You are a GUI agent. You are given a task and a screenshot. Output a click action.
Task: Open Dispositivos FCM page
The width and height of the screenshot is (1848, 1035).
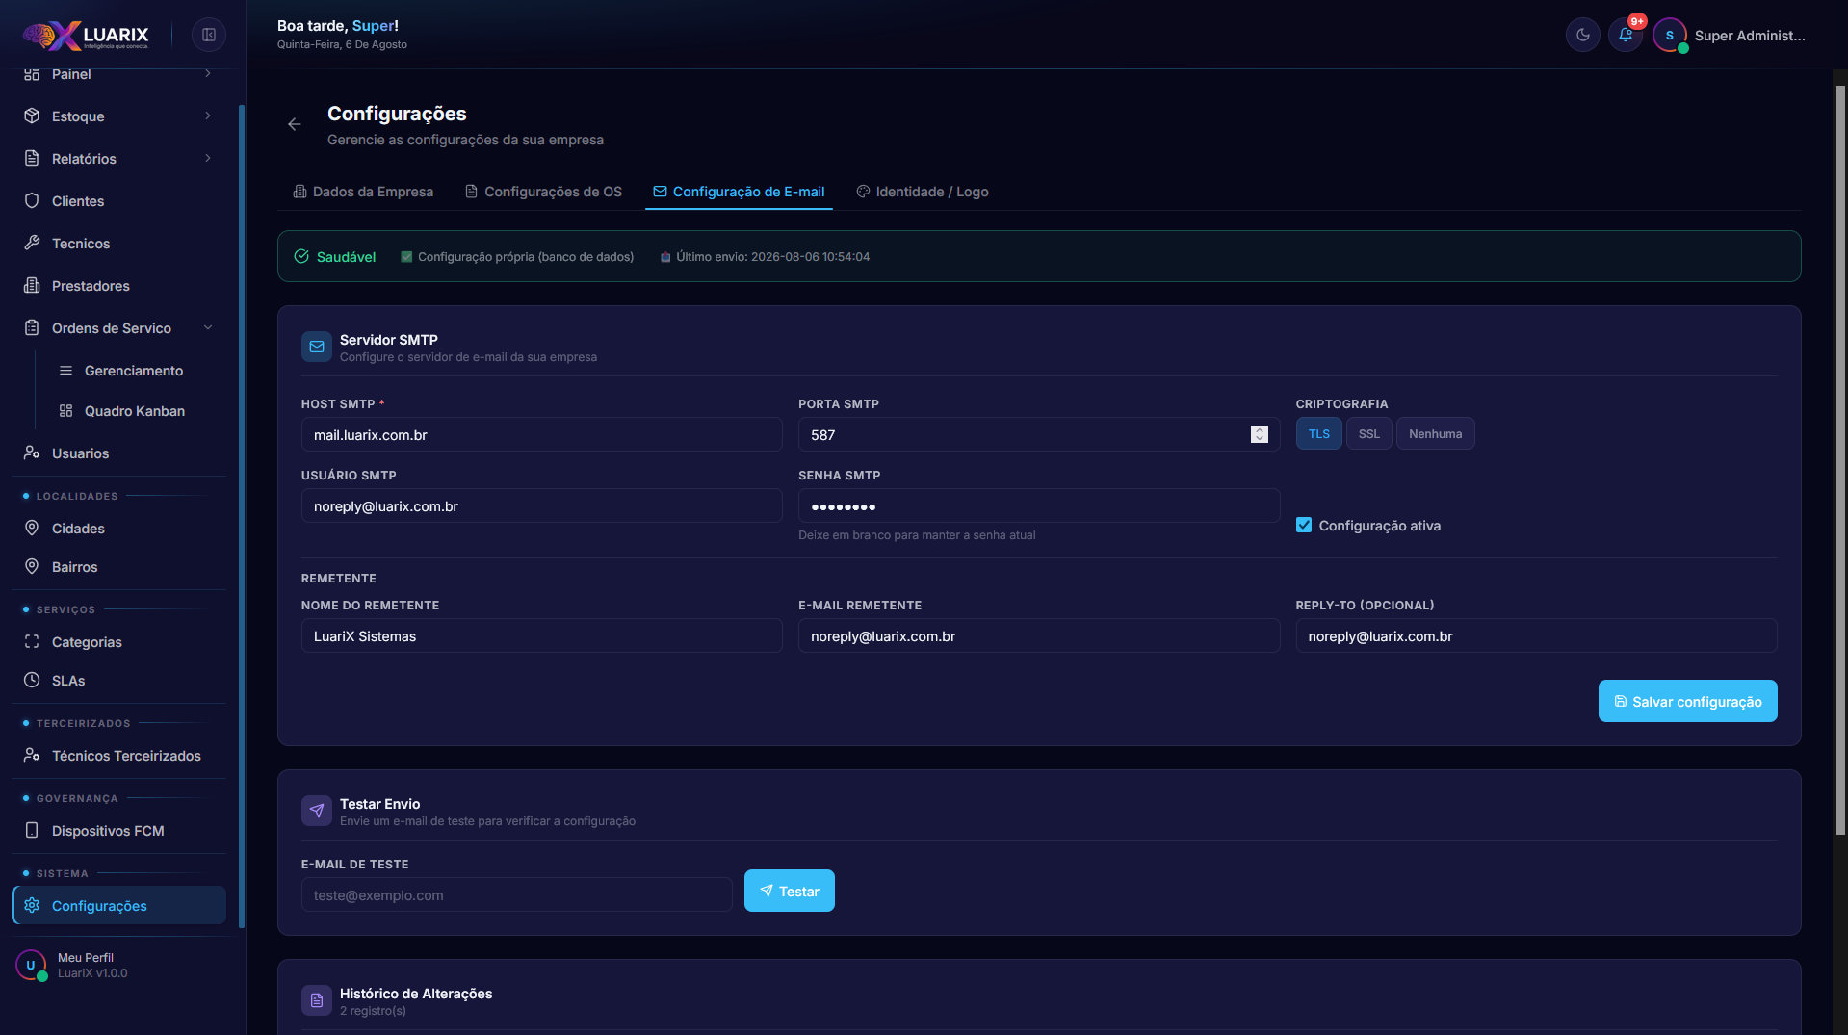coord(119,830)
